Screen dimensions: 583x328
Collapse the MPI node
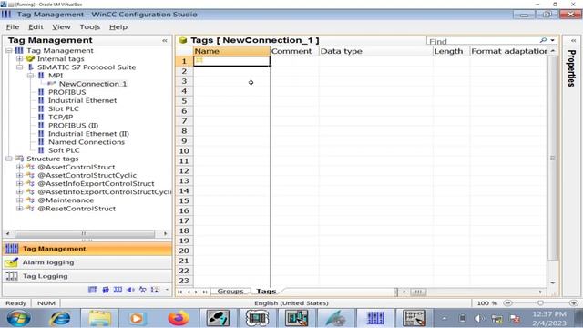pos(30,76)
